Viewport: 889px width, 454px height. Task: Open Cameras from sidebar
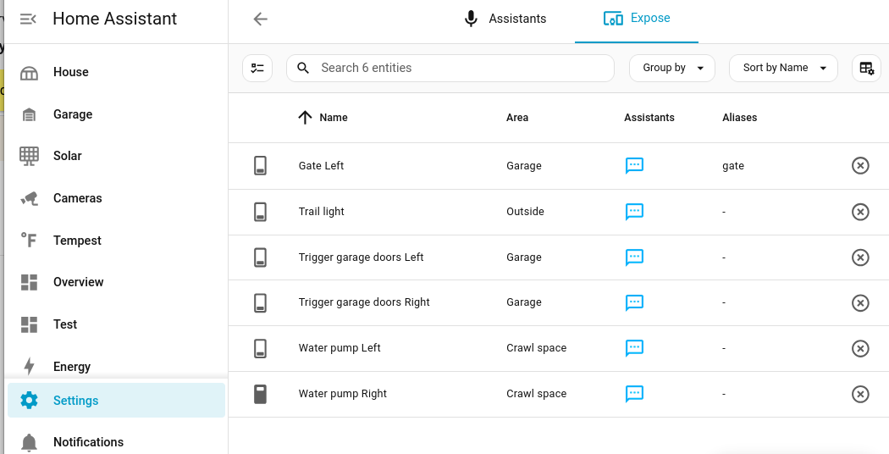[x=77, y=198]
